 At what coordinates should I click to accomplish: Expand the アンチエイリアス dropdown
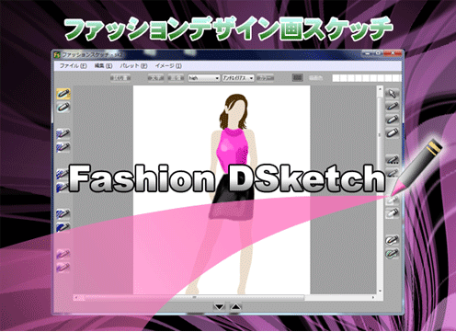tap(238, 78)
